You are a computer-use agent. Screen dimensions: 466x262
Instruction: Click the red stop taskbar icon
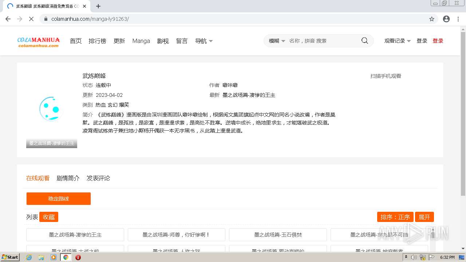pyautogui.click(x=78, y=257)
